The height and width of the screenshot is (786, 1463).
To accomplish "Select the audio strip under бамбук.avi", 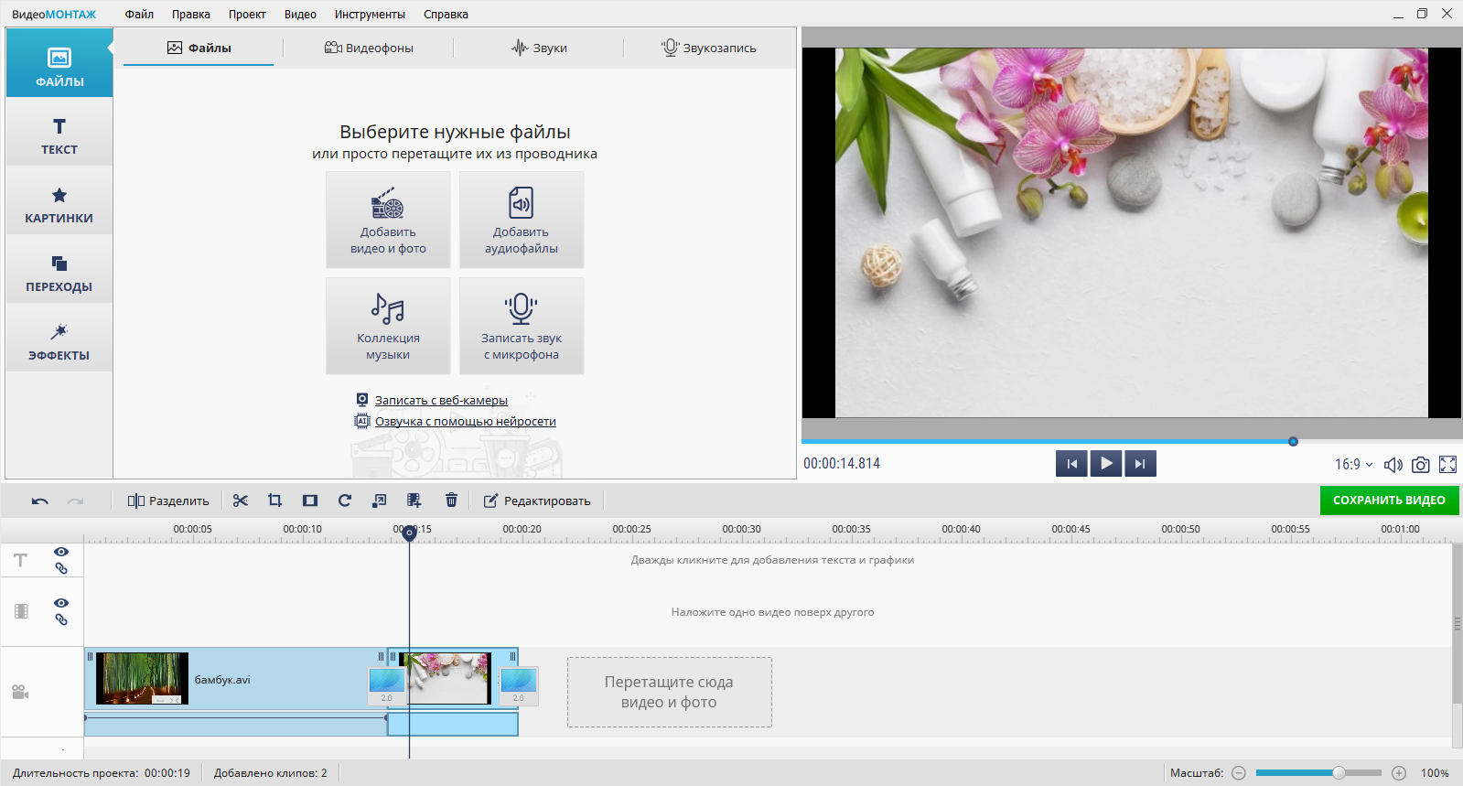I will 236,724.
